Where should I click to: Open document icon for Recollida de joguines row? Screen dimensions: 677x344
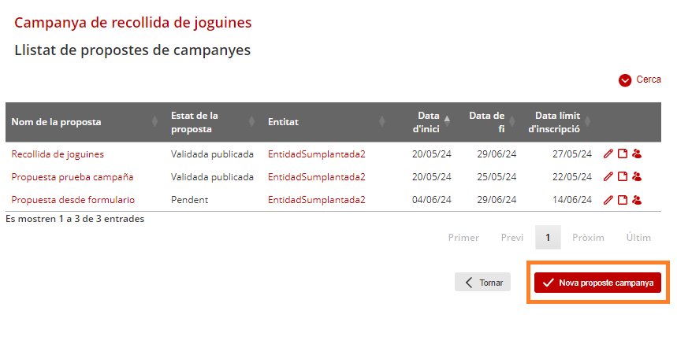[x=622, y=154]
